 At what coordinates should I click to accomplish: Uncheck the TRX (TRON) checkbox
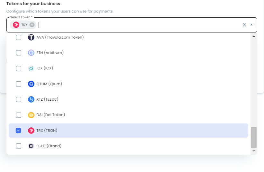(x=18, y=131)
